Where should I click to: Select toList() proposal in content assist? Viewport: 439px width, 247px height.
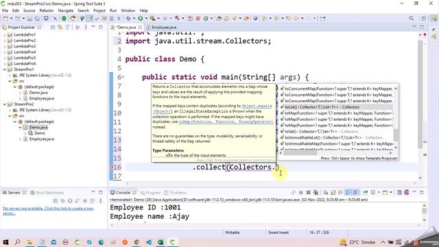tap(336, 107)
